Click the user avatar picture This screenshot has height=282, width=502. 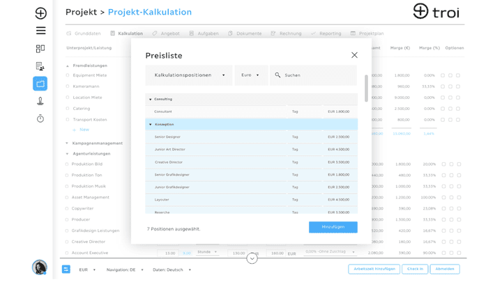[x=40, y=267]
